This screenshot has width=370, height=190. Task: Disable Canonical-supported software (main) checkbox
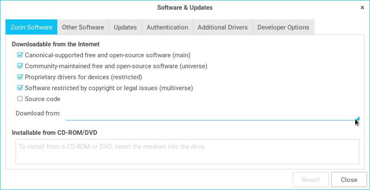pyautogui.click(x=20, y=55)
